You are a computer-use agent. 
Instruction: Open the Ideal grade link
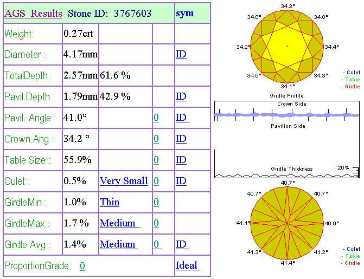(188, 265)
